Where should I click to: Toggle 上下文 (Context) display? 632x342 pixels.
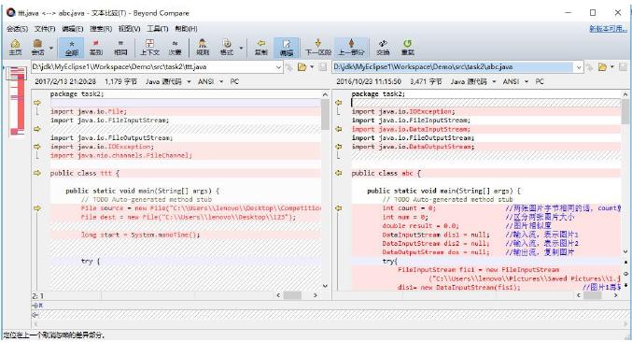pos(149,47)
